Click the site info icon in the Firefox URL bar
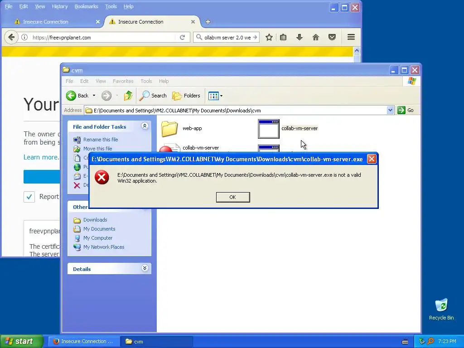This screenshot has width=464, height=348. coord(24,37)
